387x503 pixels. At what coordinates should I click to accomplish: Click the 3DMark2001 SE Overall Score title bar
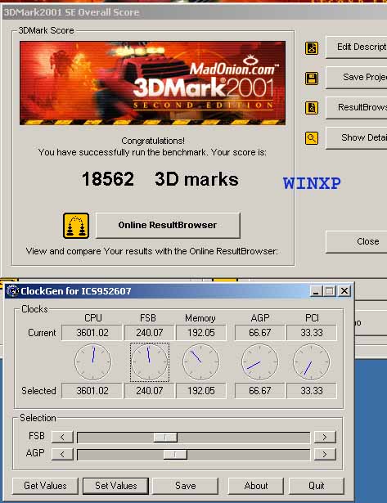coord(195,12)
